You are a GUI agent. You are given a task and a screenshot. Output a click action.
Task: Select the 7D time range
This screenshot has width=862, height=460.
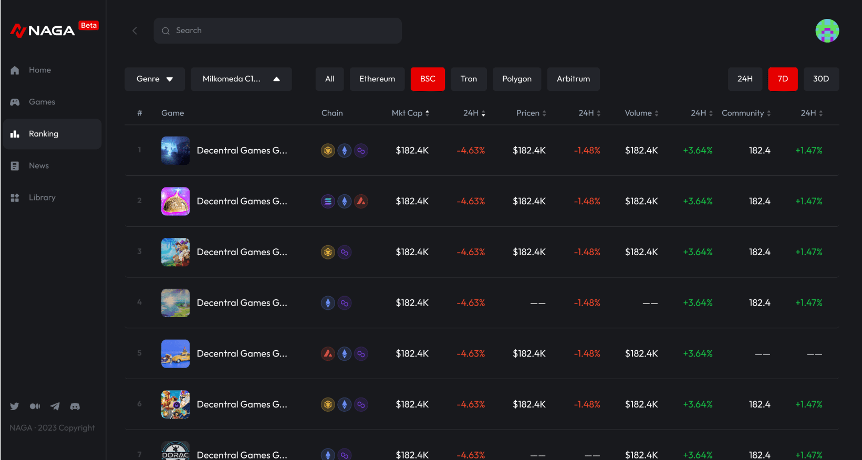click(x=783, y=79)
